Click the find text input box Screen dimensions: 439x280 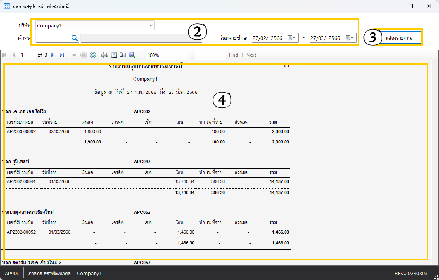pyautogui.click(x=209, y=55)
